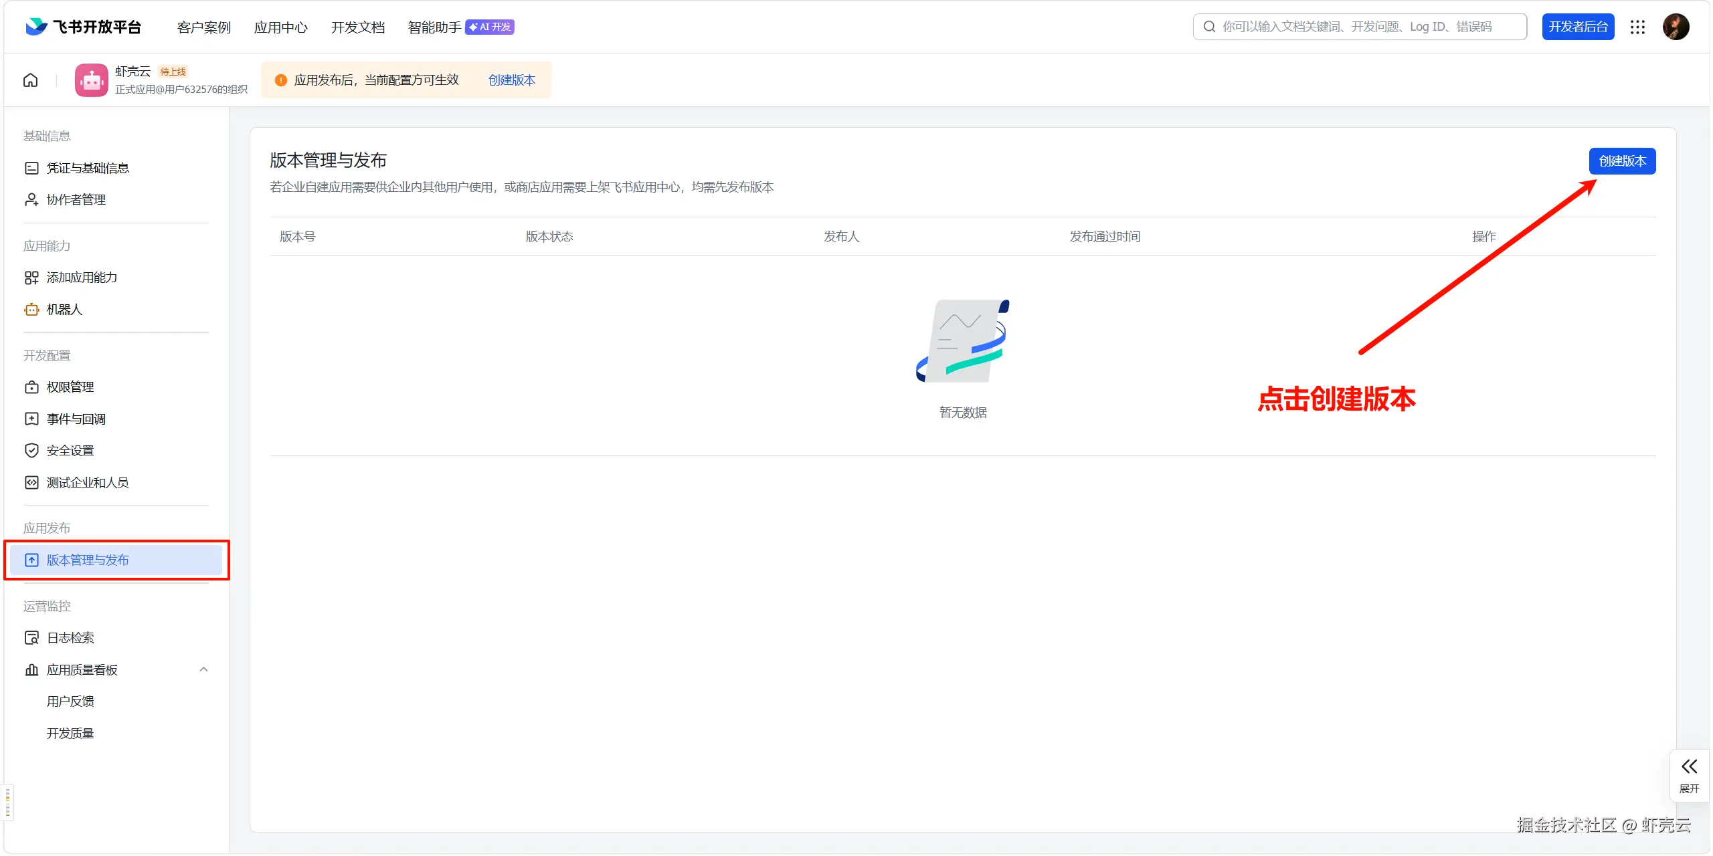Open 日志检索 under 运营监控
This screenshot has width=1713, height=856.
tap(70, 637)
